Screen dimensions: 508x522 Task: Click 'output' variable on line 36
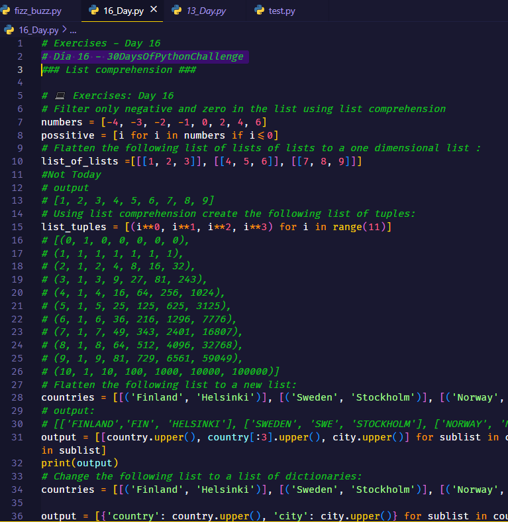click(x=59, y=516)
